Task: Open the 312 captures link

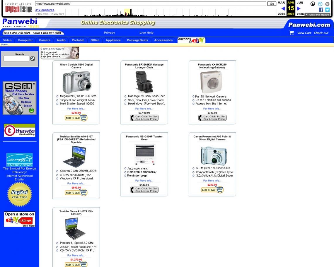Action: (x=45, y=10)
